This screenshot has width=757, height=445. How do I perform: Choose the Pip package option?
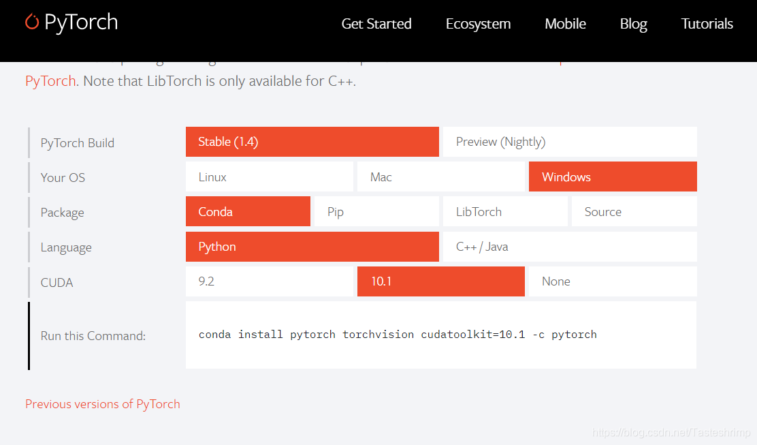pos(376,212)
